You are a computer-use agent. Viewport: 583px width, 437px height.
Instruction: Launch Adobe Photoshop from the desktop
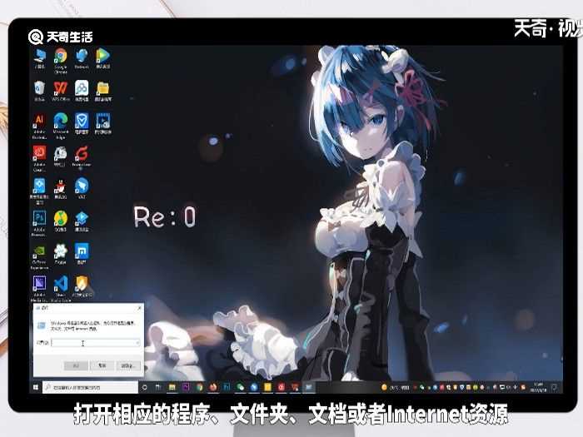(39, 223)
